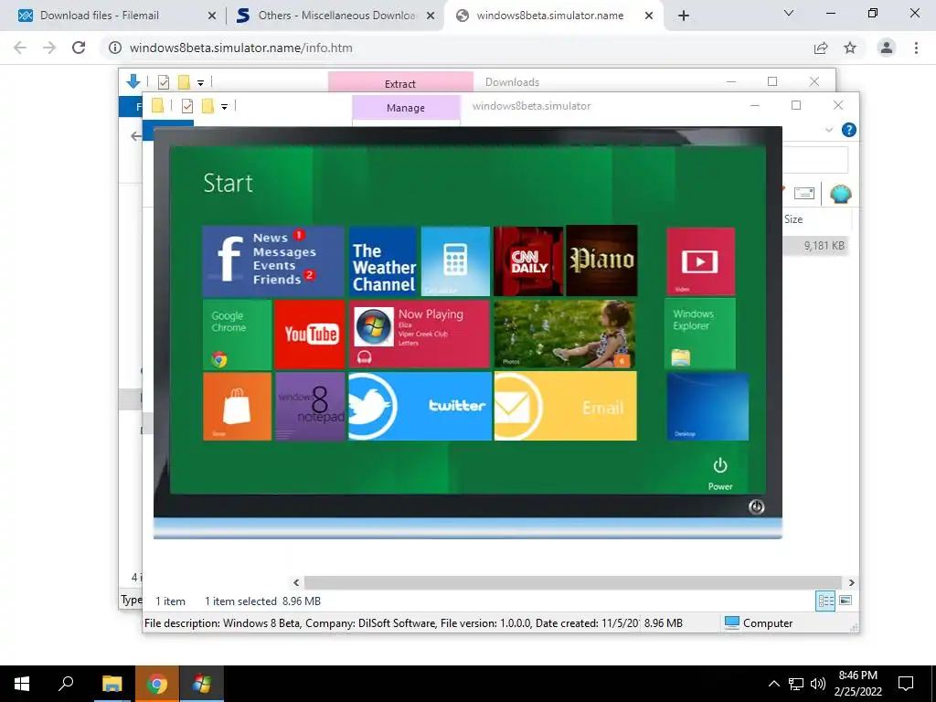Screen dimensions: 936x702
Task: Expand the ribbon with the chevron
Action: [x=828, y=130]
